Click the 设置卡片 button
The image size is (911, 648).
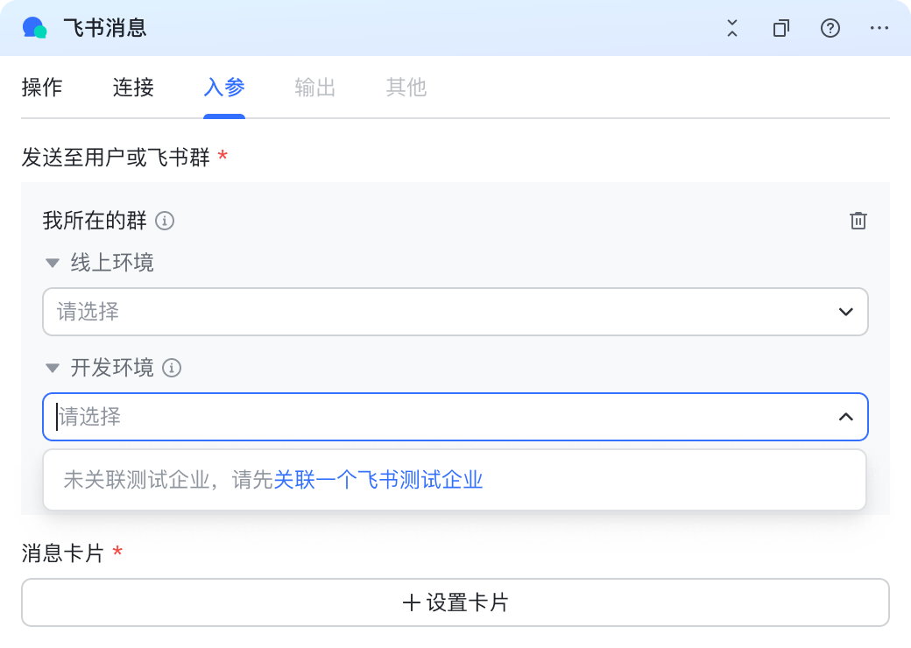(x=455, y=602)
